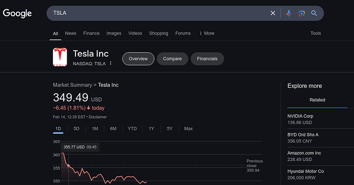The width and height of the screenshot is (354, 185).
Task: Show the 5D chart range
Action: (x=76, y=128)
